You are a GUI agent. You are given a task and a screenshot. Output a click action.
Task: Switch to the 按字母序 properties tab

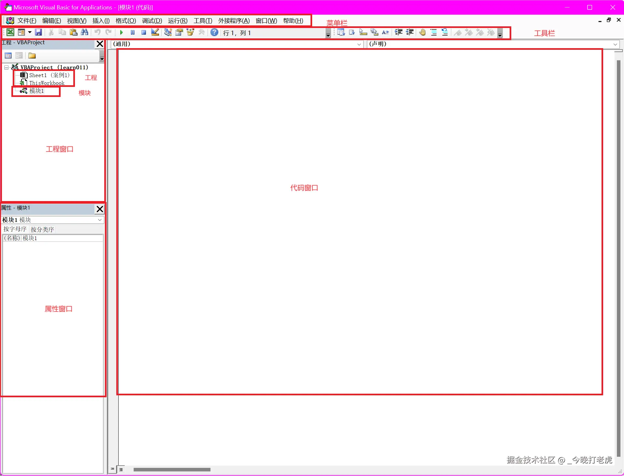click(x=14, y=229)
